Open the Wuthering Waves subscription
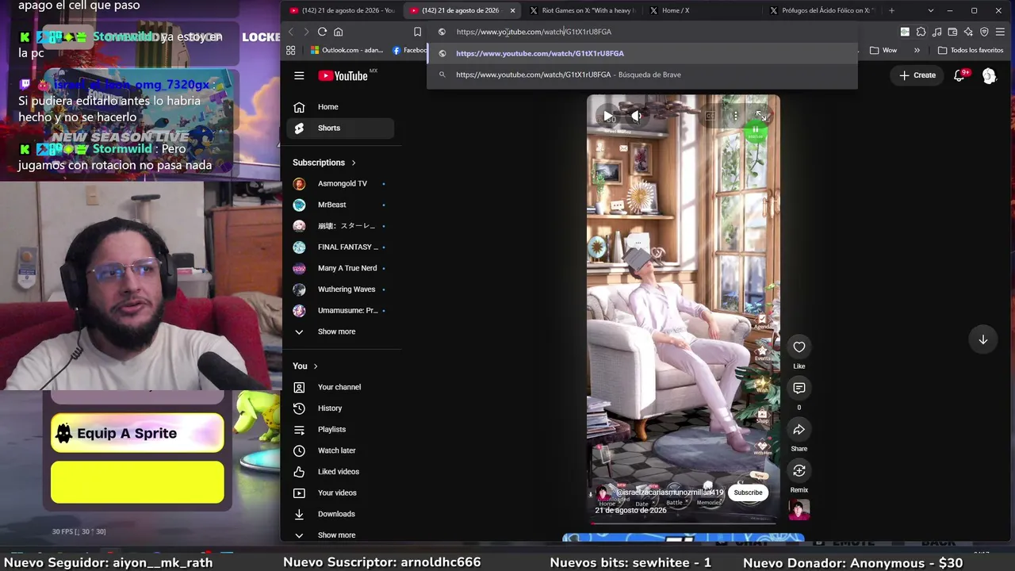 pyautogui.click(x=339, y=289)
